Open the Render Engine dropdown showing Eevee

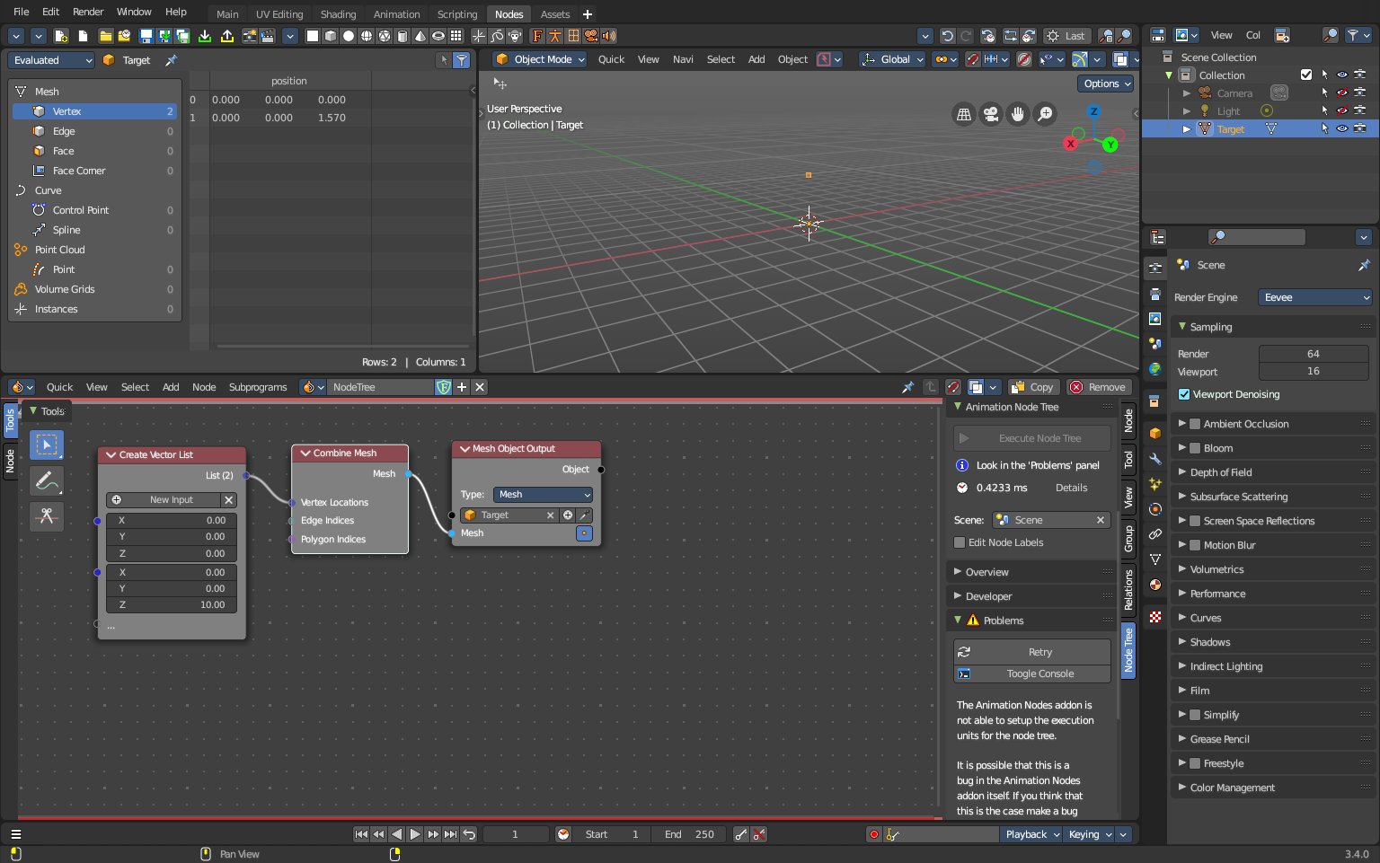[1314, 296]
